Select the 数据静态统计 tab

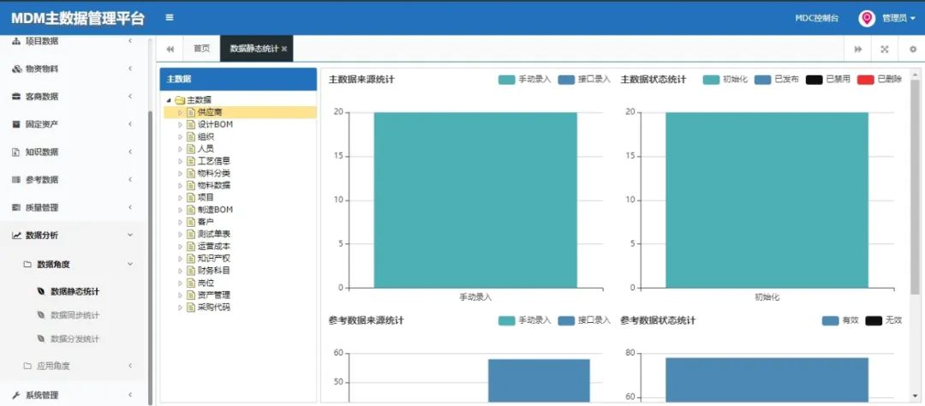(x=254, y=48)
